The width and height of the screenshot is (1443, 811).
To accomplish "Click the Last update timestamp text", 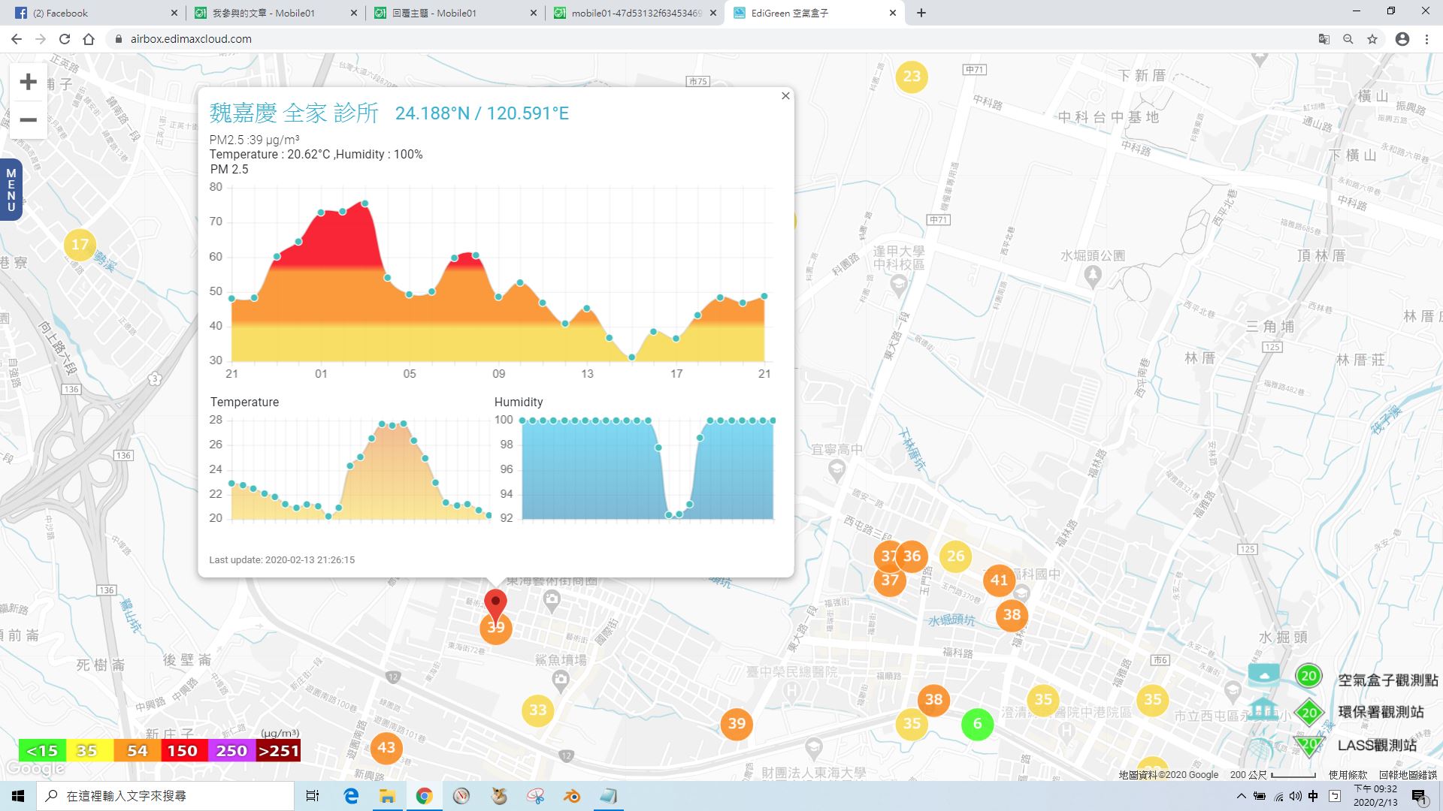I will point(282,560).
